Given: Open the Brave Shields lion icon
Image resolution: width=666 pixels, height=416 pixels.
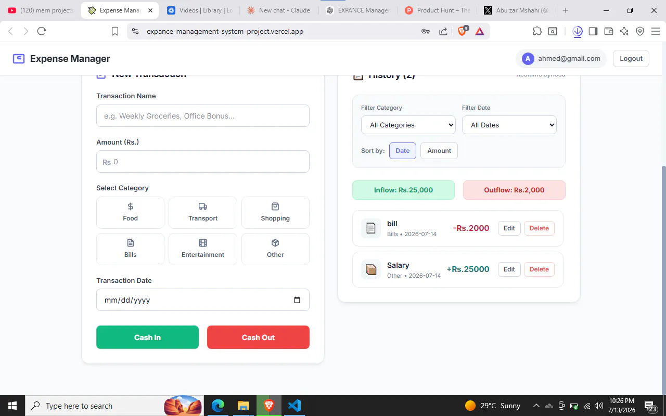Looking at the screenshot, I should pyautogui.click(x=462, y=31).
